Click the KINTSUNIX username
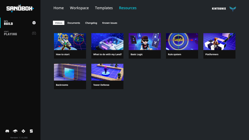The width and height of the screenshot is (249, 140). coord(219,9)
